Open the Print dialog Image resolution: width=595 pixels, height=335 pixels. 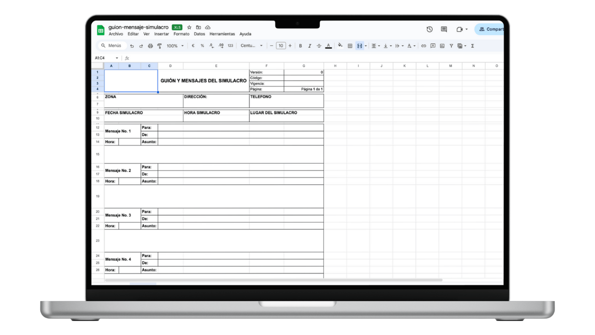click(x=150, y=46)
